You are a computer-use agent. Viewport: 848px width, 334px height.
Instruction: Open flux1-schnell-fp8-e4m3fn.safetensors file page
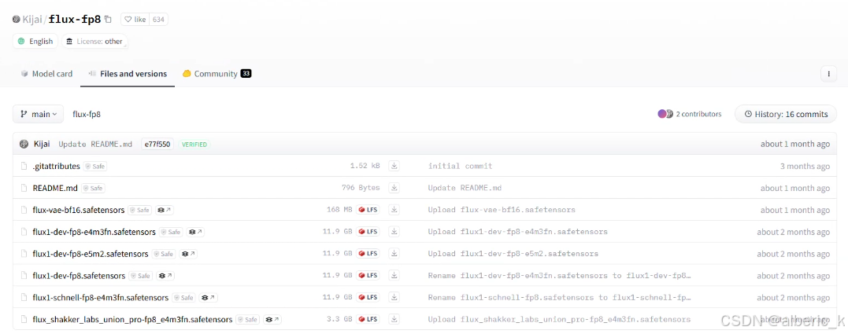[101, 297]
